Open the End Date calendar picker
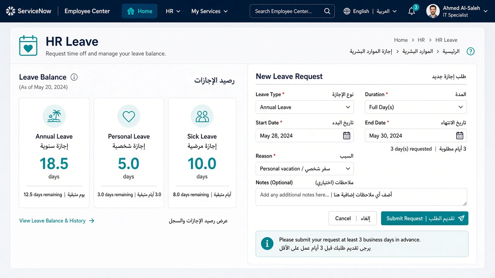This screenshot has height=278, width=495. point(459,136)
